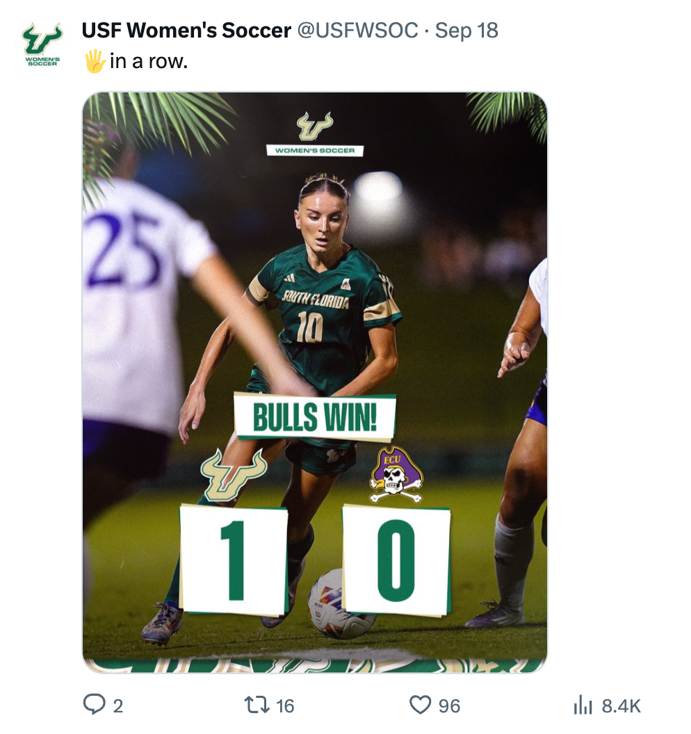Open view analytics bar chart icon
This screenshot has height=734, width=691.
(x=582, y=706)
